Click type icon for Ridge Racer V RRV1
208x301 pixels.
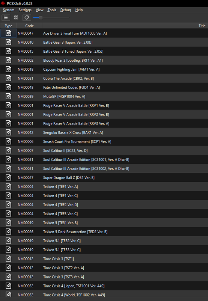[8, 105]
